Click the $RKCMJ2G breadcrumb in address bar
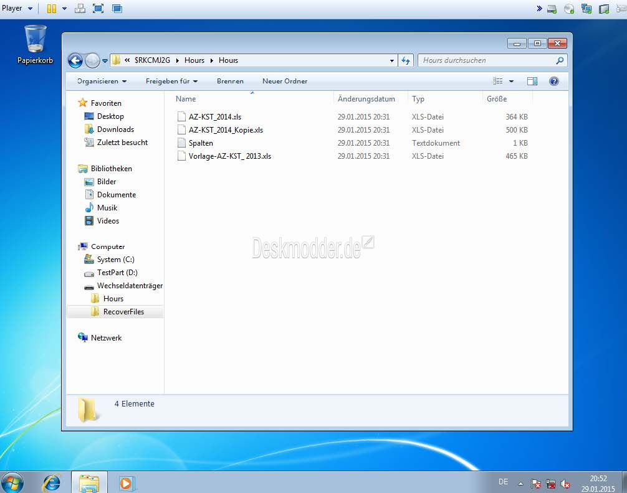Viewport: 627px width, 493px height. [152, 60]
